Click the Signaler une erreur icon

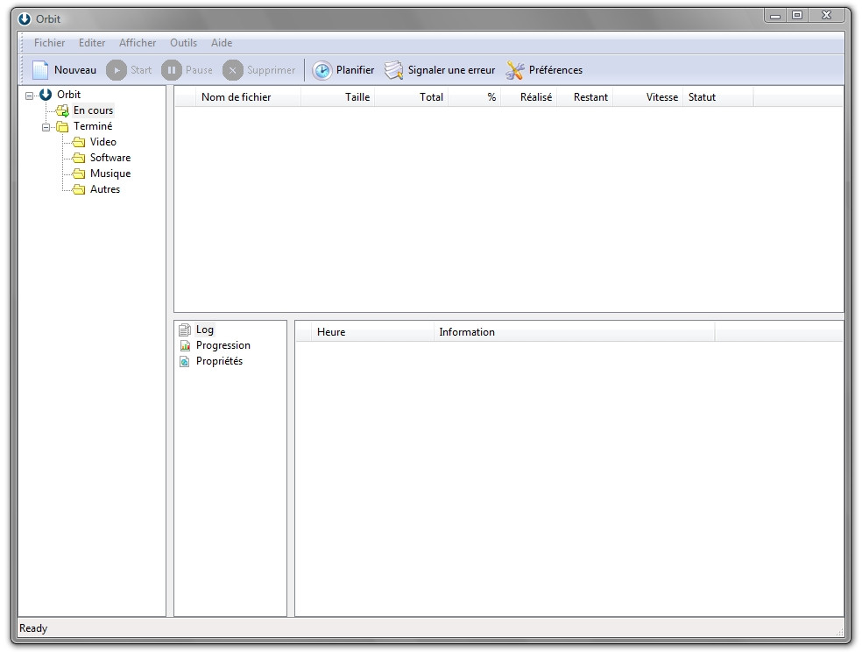(393, 70)
